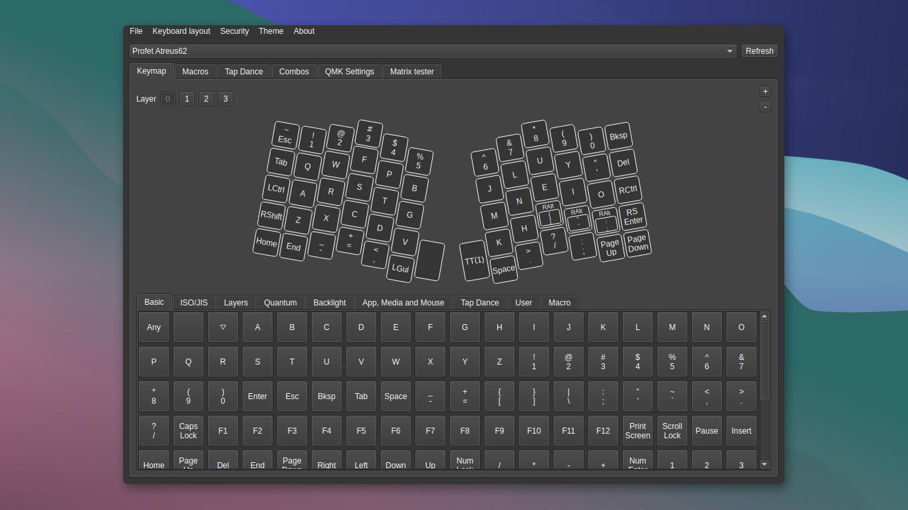Switch to Layer 1

click(x=187, y=99)
